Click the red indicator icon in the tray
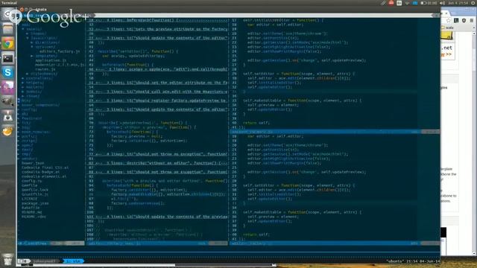 pos(391,3)
